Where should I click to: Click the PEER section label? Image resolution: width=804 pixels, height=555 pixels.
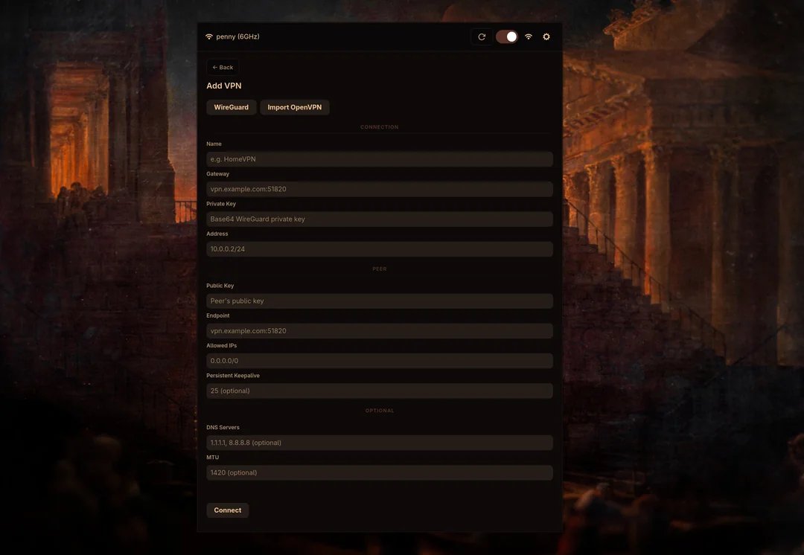click(380, 269)
